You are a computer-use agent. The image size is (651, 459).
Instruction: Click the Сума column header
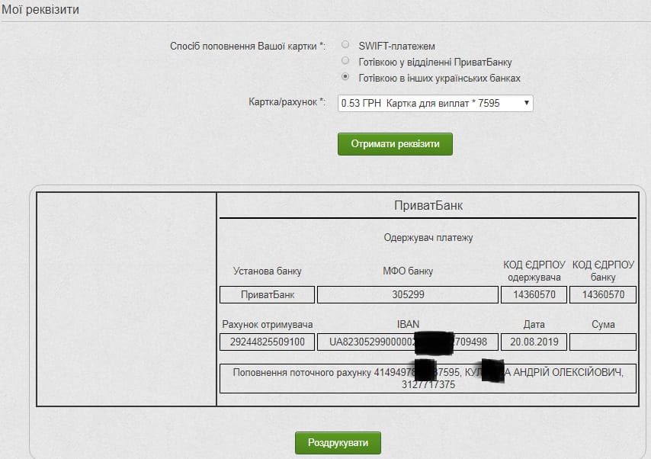[603, 324]
